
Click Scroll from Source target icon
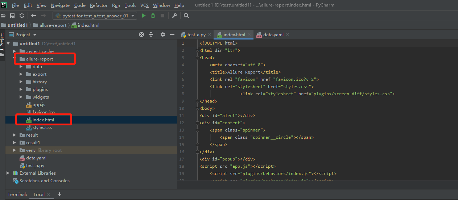[141, 34]
